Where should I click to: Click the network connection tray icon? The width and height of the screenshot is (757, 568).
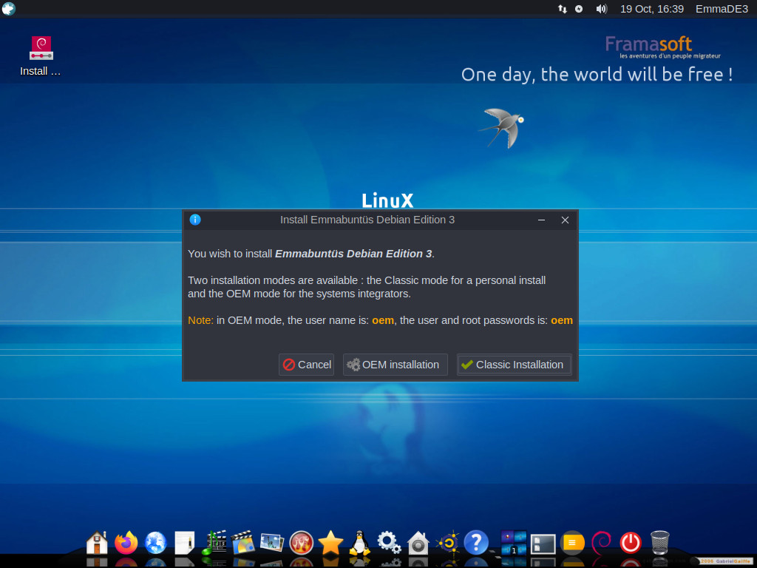(563, 9)
